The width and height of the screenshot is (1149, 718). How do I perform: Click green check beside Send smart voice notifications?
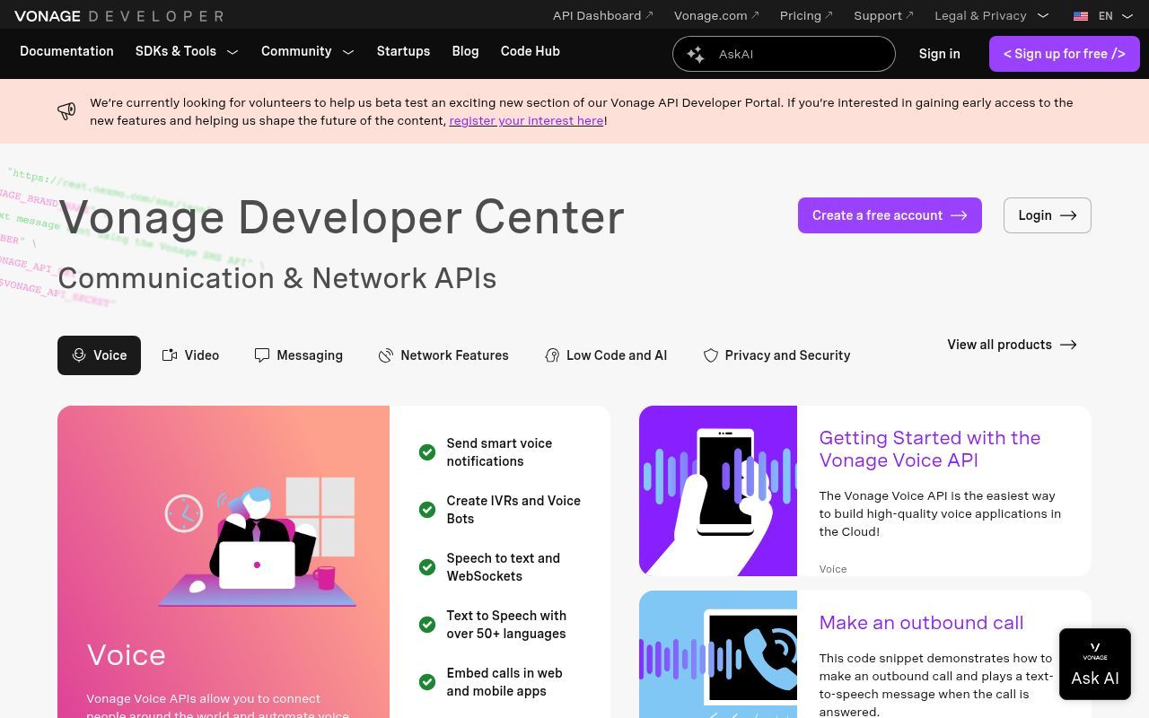tap(427, 452)
